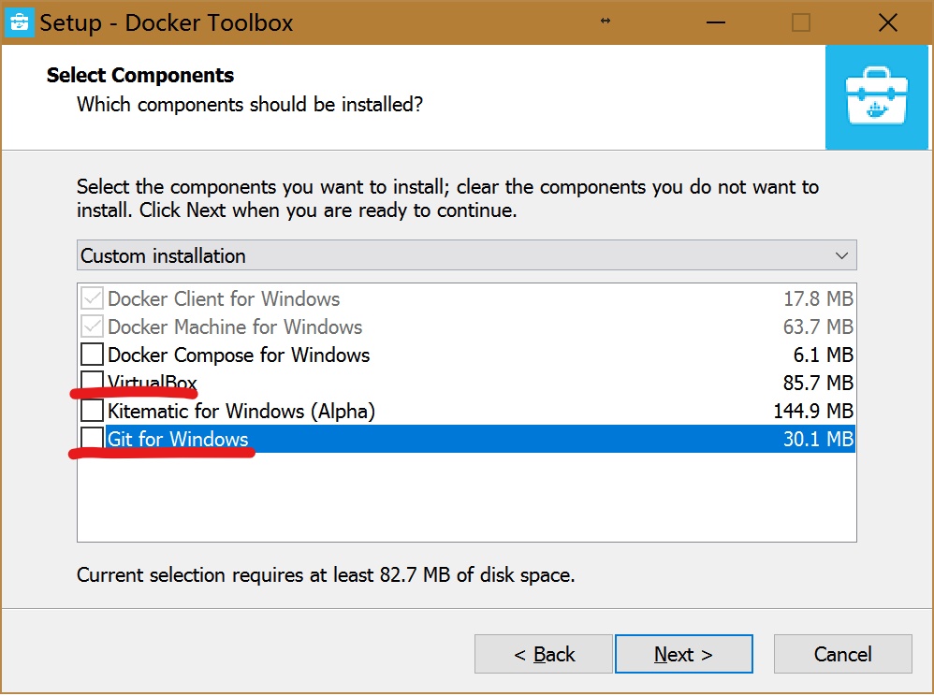Close the setup window
Screen dimensions: 934x696
[889, 22]
